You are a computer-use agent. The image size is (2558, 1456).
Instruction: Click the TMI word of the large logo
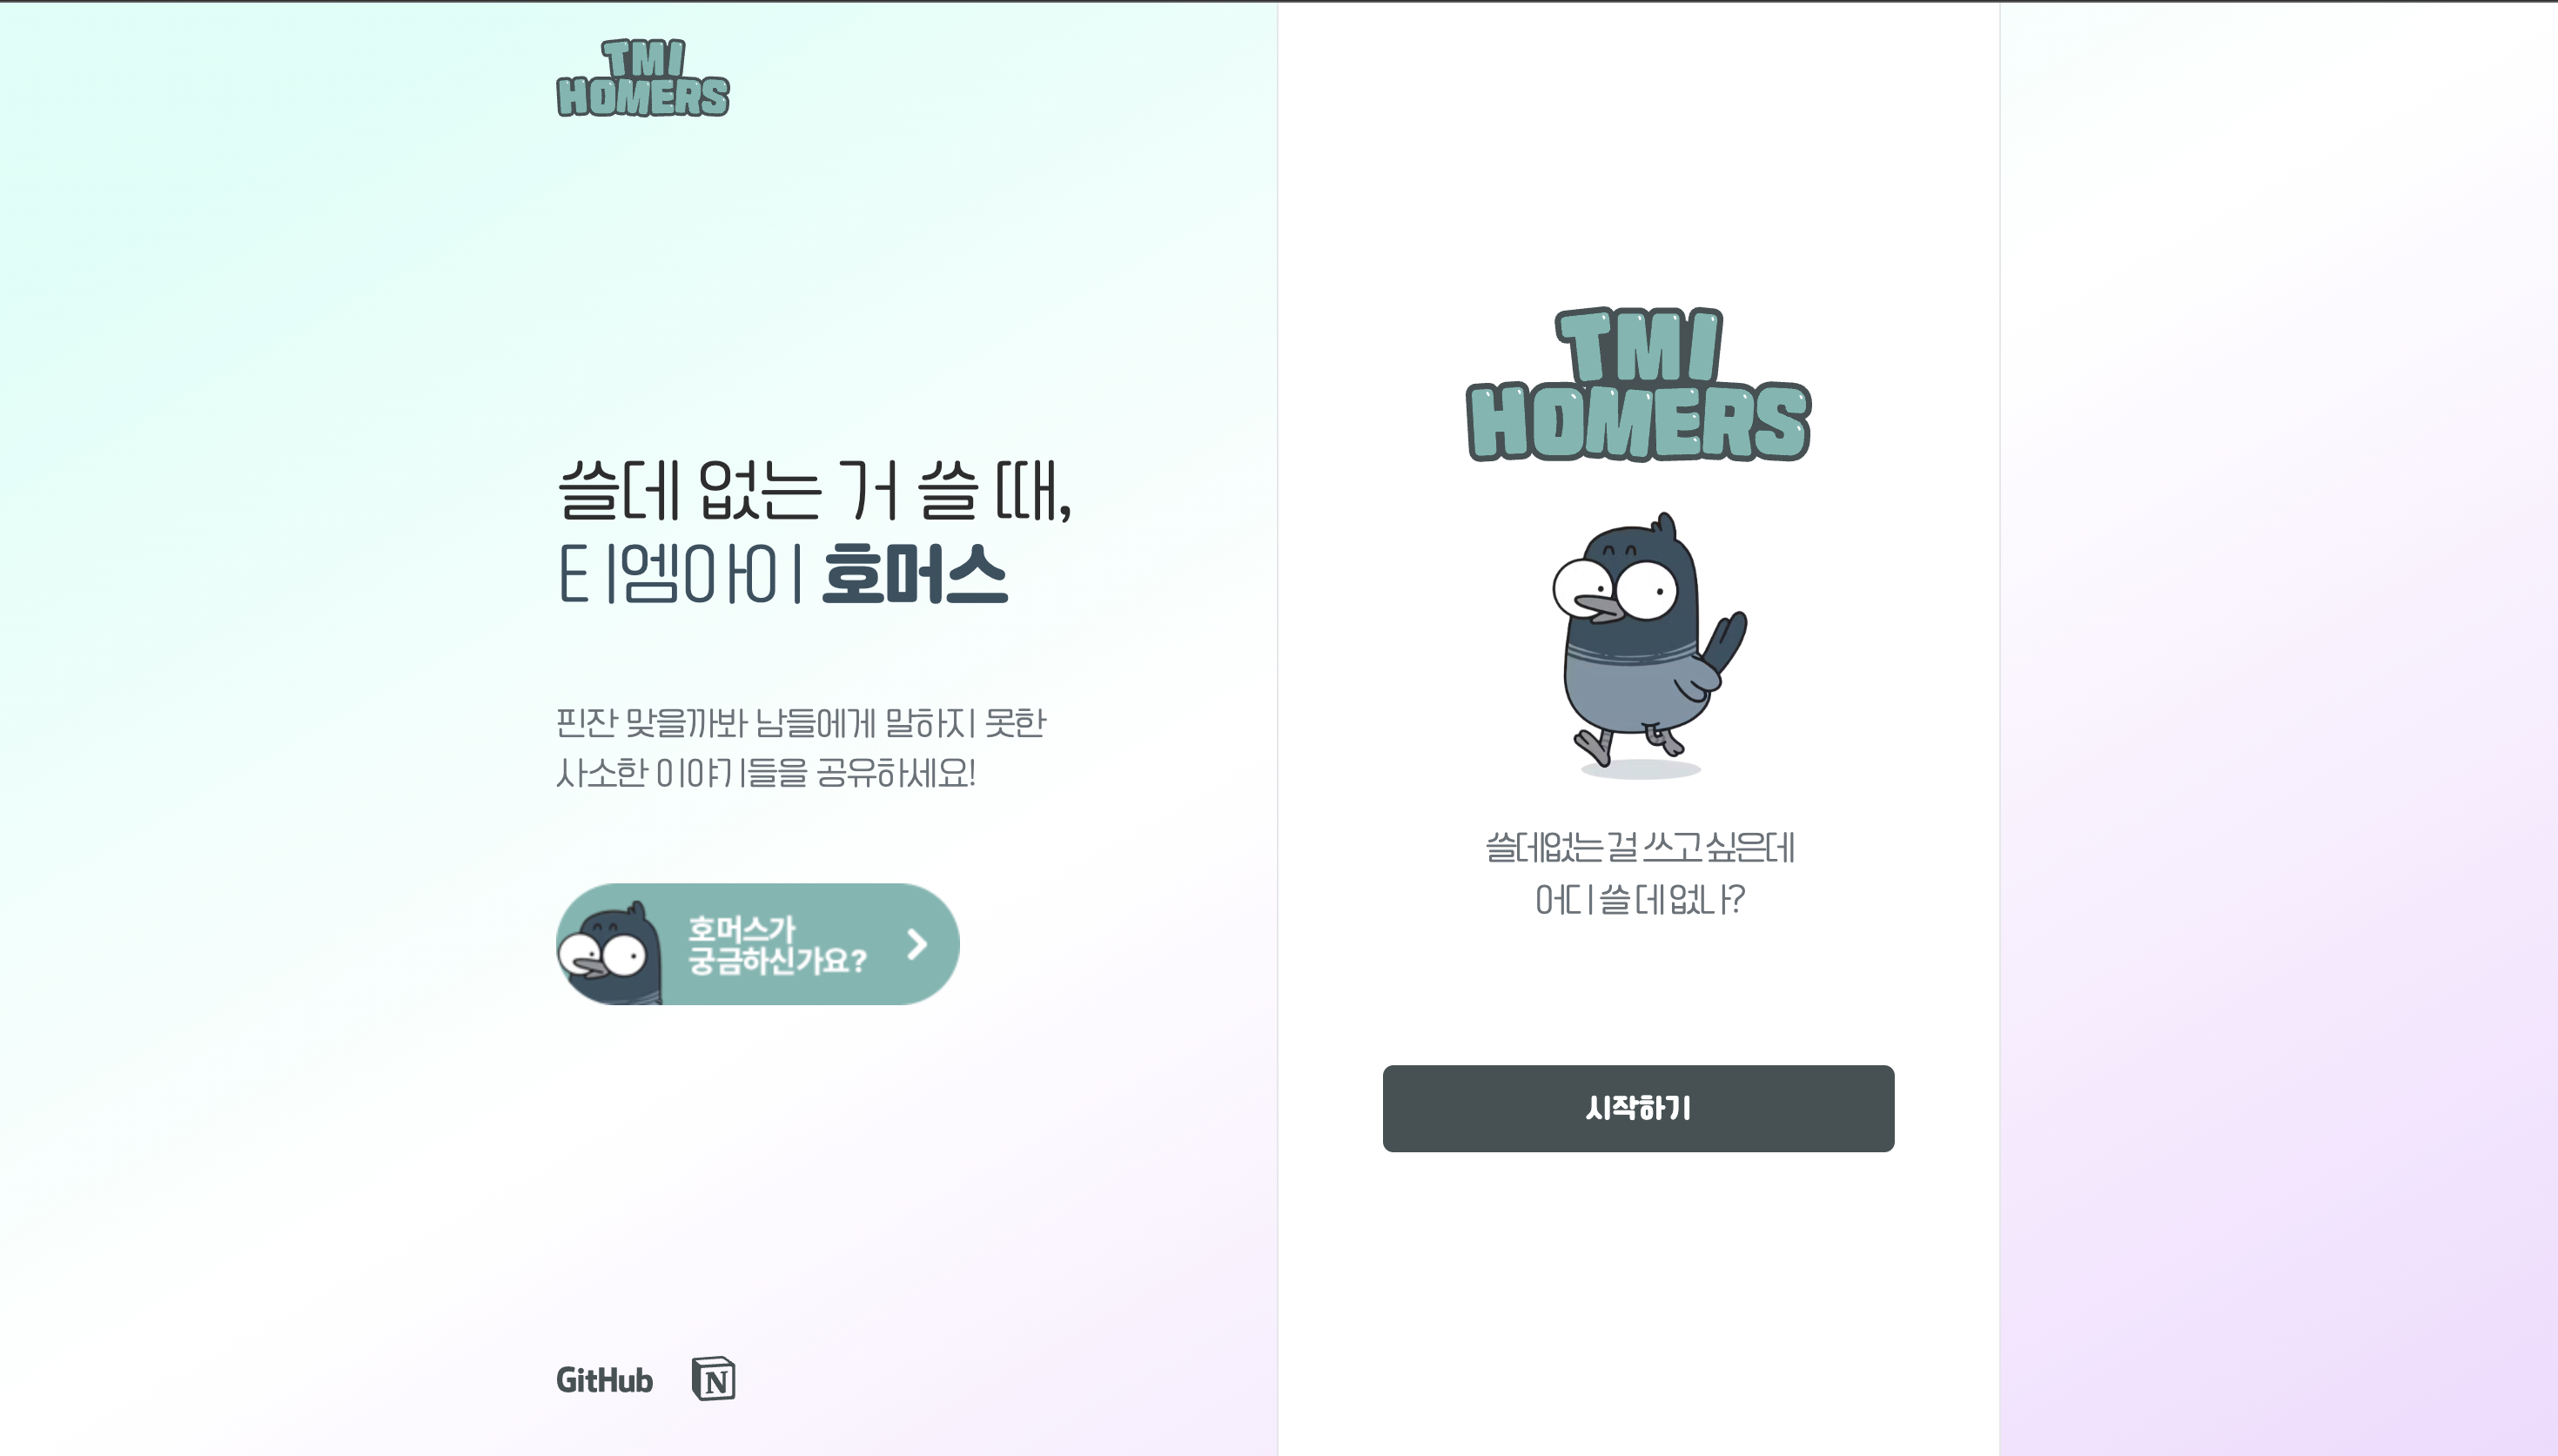click(1639, 345)
